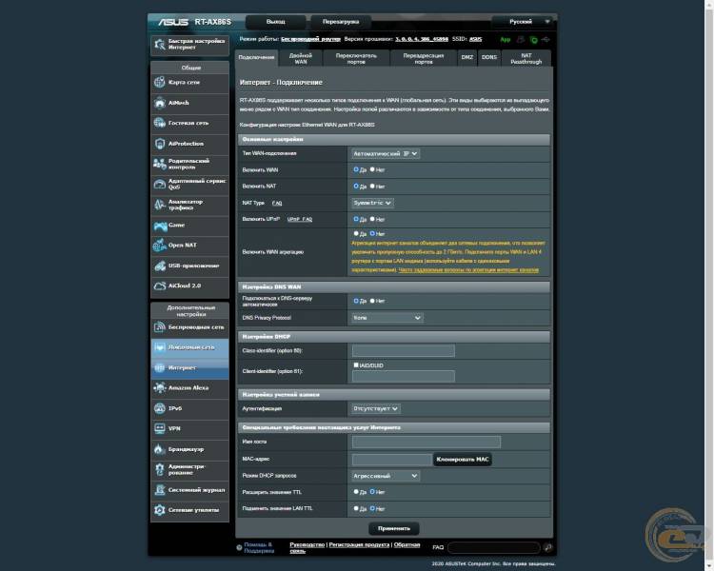Open the DNS Privacy Protocol dropdown
714x571 pixels.
pos(387,318)
